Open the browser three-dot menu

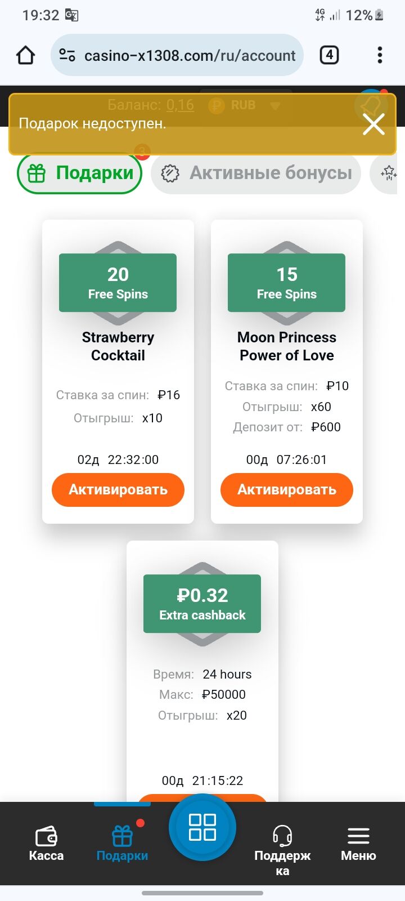tap(380, 55)
